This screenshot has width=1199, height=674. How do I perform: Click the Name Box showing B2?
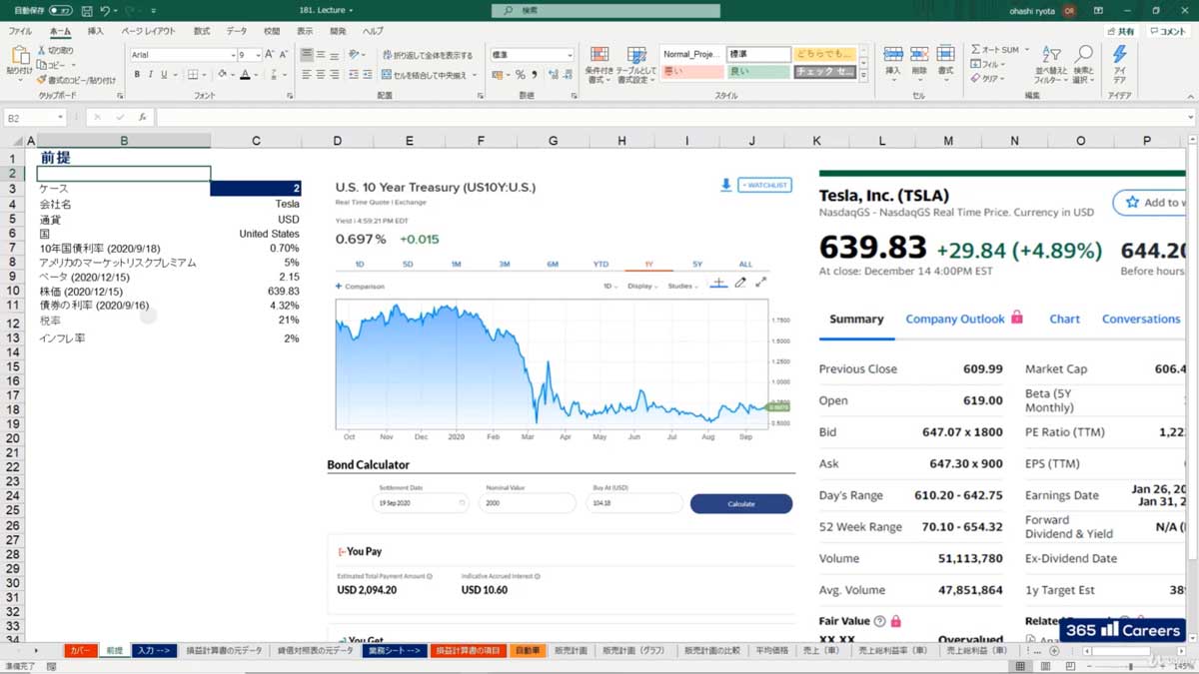coord(30,117)
